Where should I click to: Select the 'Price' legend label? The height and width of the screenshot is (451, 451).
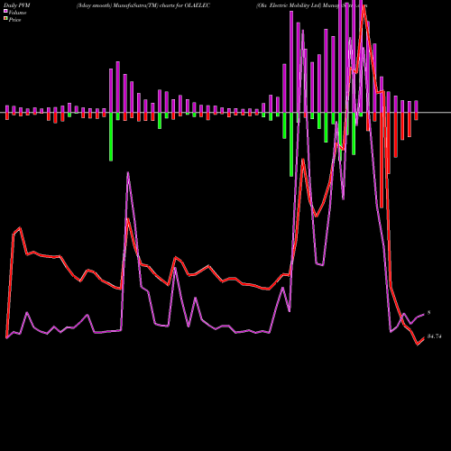tap(14, 20)
